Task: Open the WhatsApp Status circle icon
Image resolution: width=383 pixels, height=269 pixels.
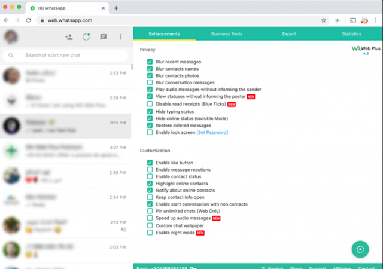Action: (86, 37)
